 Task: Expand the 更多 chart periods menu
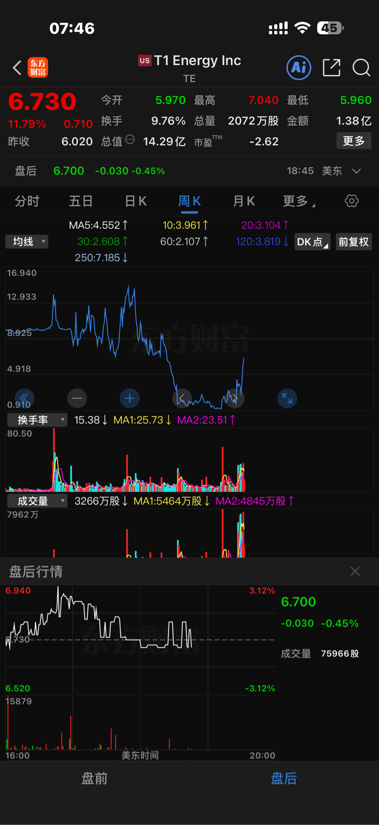click(299, 201)
